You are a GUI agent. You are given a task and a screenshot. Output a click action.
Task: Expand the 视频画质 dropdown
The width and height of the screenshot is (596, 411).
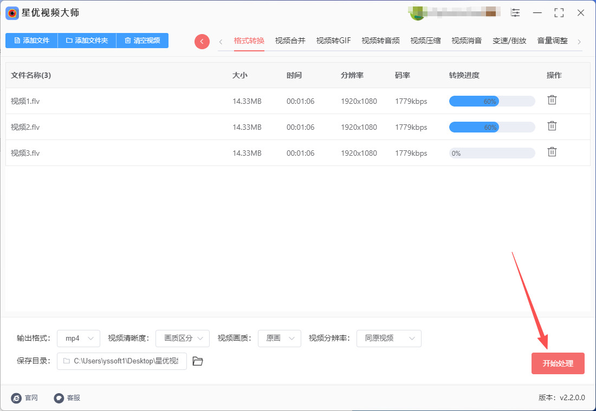point(280,339)
